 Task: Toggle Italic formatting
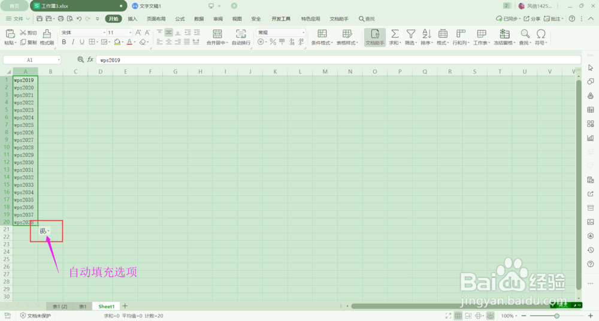pyautogui.click(x=72, y=42)
